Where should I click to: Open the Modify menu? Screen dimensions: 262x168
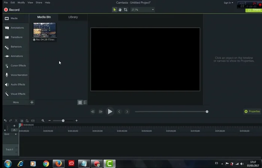[x=21, y=3]
